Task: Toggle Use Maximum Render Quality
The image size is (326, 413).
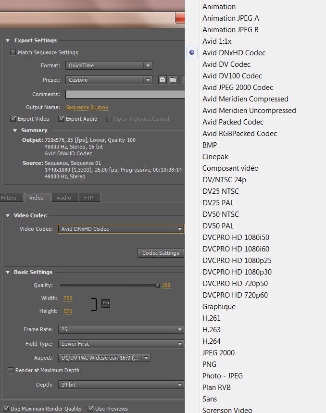Action: pos(6,409)
